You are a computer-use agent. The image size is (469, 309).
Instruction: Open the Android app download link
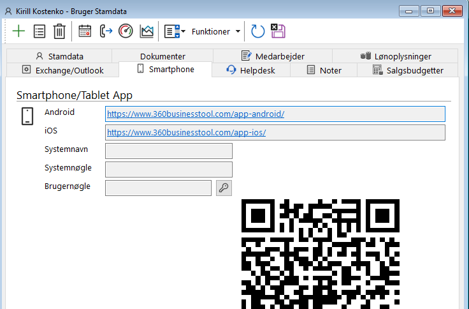pyautogui.click(x=196, y=114)
